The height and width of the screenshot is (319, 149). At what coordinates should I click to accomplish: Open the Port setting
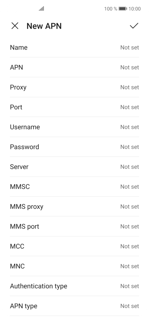pyautogui.click(x=74, y=107)
